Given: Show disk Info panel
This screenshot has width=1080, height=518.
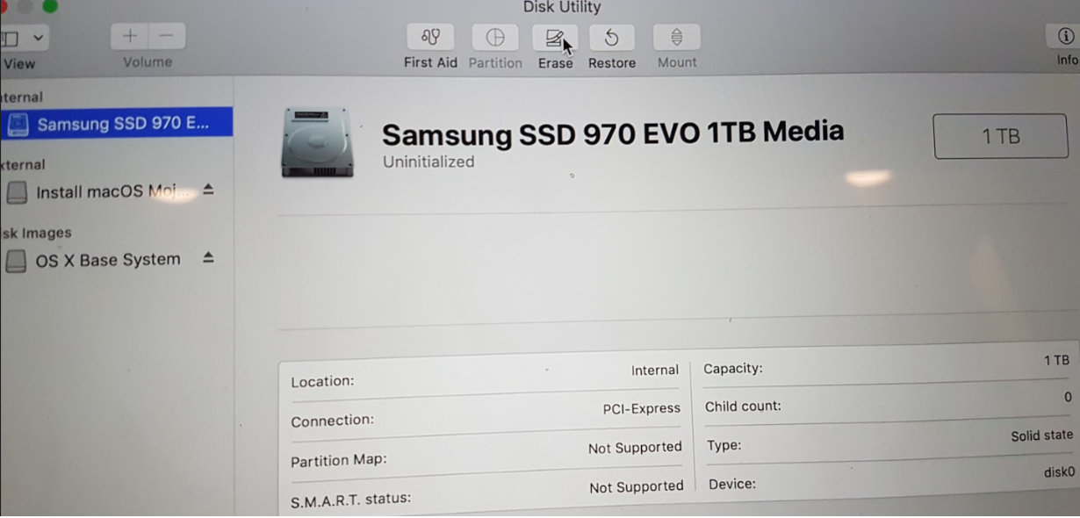Looking at the screenshot, I should pos(1064,36).
